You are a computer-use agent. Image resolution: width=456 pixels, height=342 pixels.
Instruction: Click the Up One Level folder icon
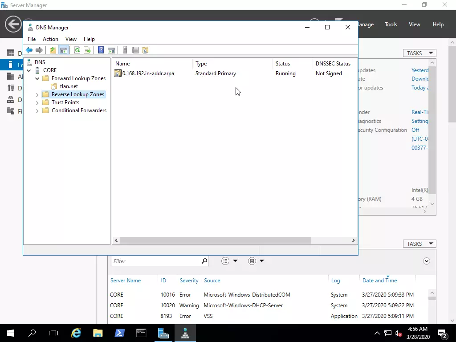[x=53, y=50]
